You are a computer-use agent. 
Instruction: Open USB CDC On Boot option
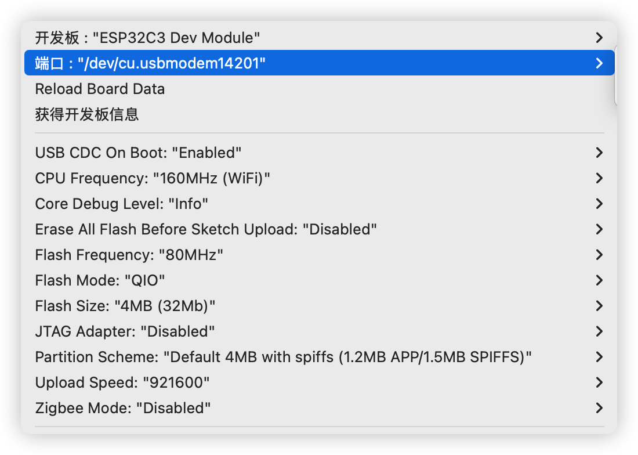[x=138, y=153]
